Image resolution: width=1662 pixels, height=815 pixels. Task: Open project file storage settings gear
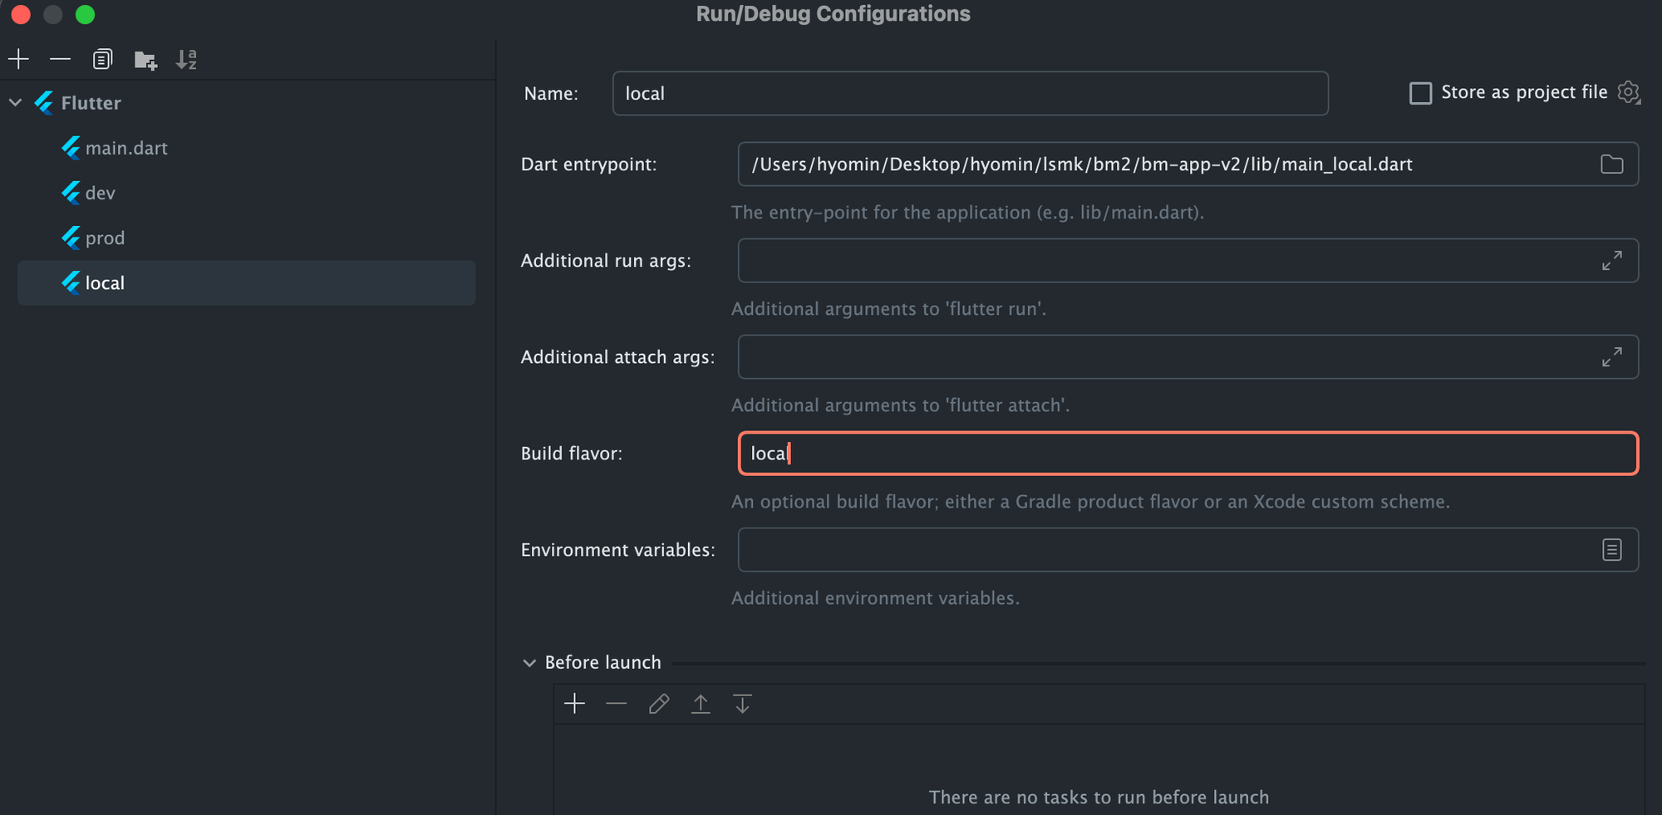[1629, 92]
